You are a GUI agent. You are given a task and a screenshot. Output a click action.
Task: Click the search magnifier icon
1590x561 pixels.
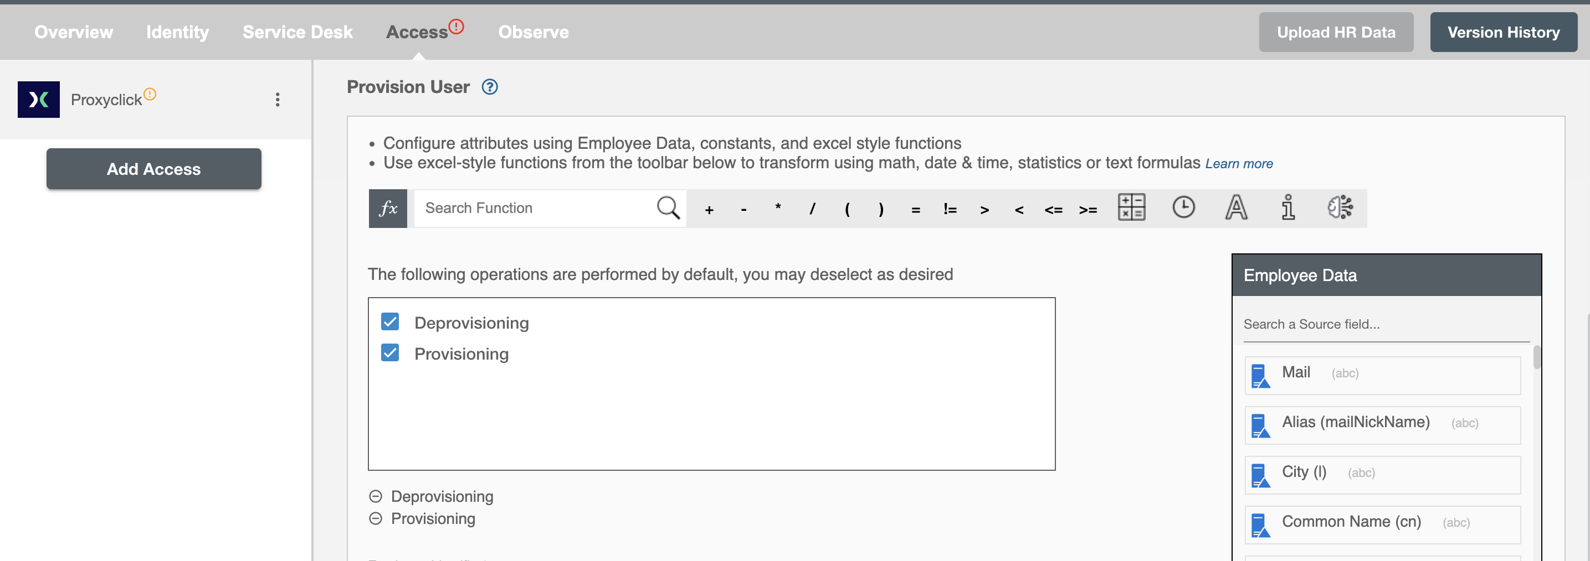(668, 208)
